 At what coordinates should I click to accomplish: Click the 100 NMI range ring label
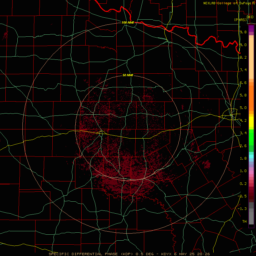(128, 22)
